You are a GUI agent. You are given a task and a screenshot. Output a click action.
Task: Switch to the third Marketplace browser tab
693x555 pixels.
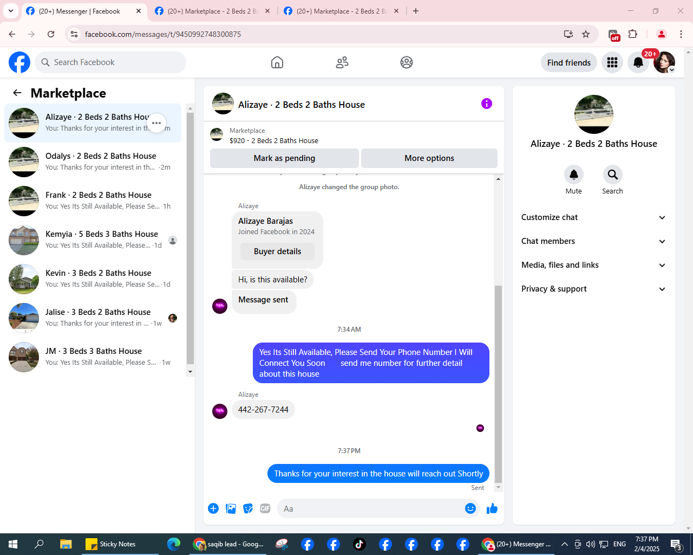click(x=341, y=11)
